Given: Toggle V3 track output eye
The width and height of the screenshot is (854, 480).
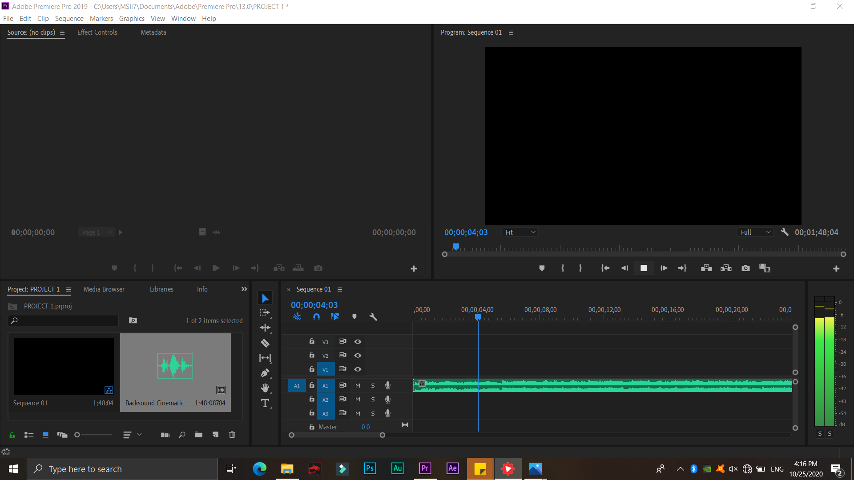Looking at the screenshot, I should click(358, 342).
